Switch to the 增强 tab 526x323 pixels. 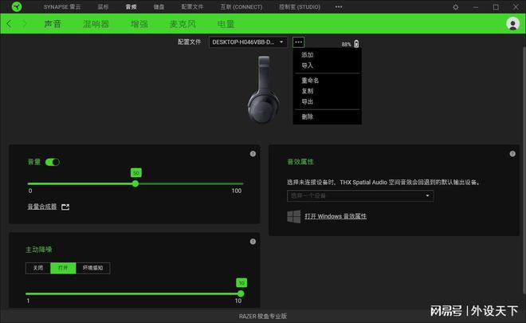[x=139, y=24]
